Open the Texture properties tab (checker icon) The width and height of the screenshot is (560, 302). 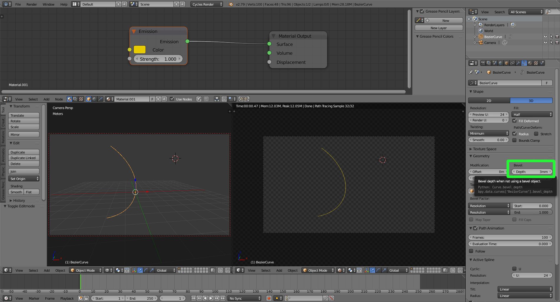(x=536, y=63)
